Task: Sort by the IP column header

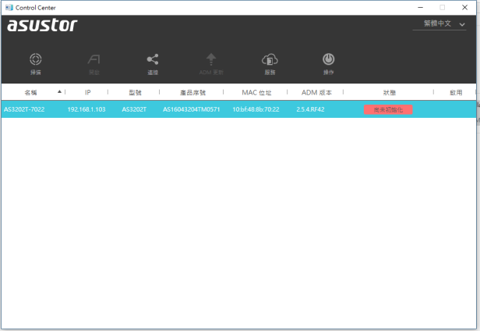Action: coord(88,92)
